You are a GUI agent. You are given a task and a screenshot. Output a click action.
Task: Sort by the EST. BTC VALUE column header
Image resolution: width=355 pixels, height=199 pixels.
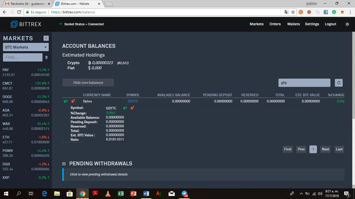point(308,95)
